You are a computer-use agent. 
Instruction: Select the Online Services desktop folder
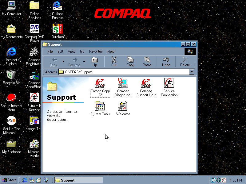34,10
